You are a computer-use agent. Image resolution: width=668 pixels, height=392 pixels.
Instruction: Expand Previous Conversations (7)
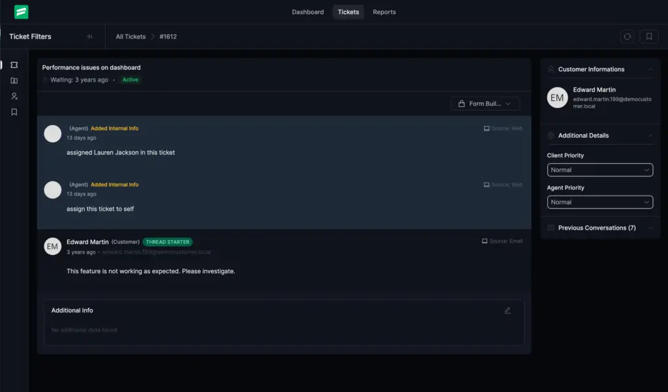point(600,227)
